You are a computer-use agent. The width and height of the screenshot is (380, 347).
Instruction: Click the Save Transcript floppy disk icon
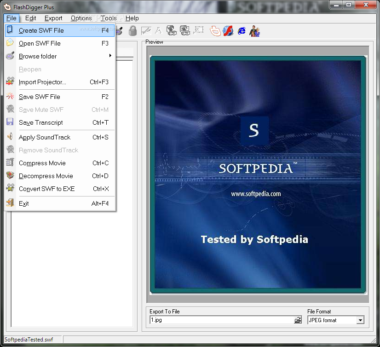click(10, 122)
